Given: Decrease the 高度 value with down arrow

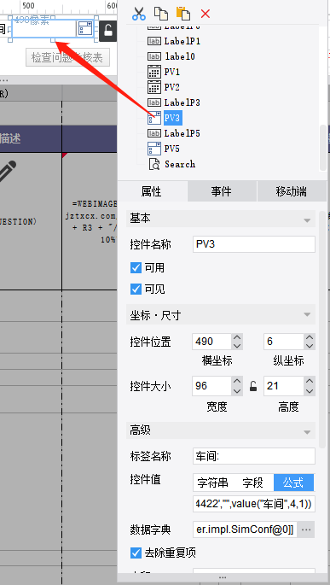Looking at the screenshot, I should pyautogui.click(x=310, y=390).
